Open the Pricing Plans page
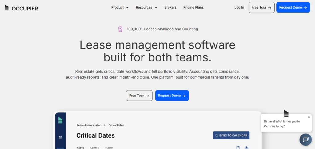The width and height of the screenshot is (315, 149). (x=193, y=7)
